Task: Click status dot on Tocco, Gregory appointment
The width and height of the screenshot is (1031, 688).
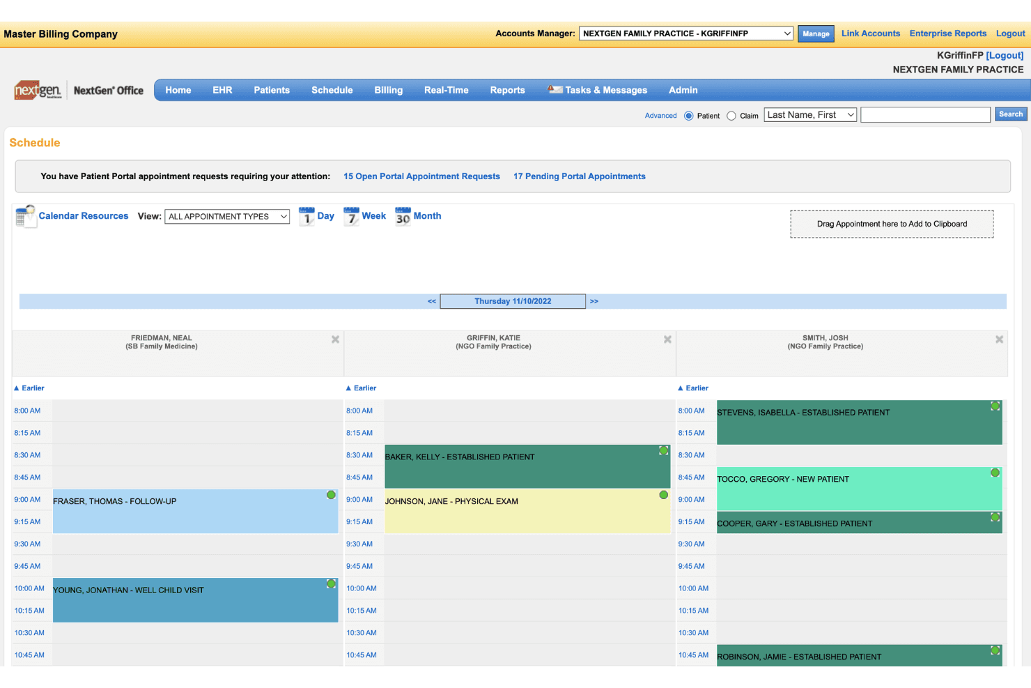Action: coord(995,473)
